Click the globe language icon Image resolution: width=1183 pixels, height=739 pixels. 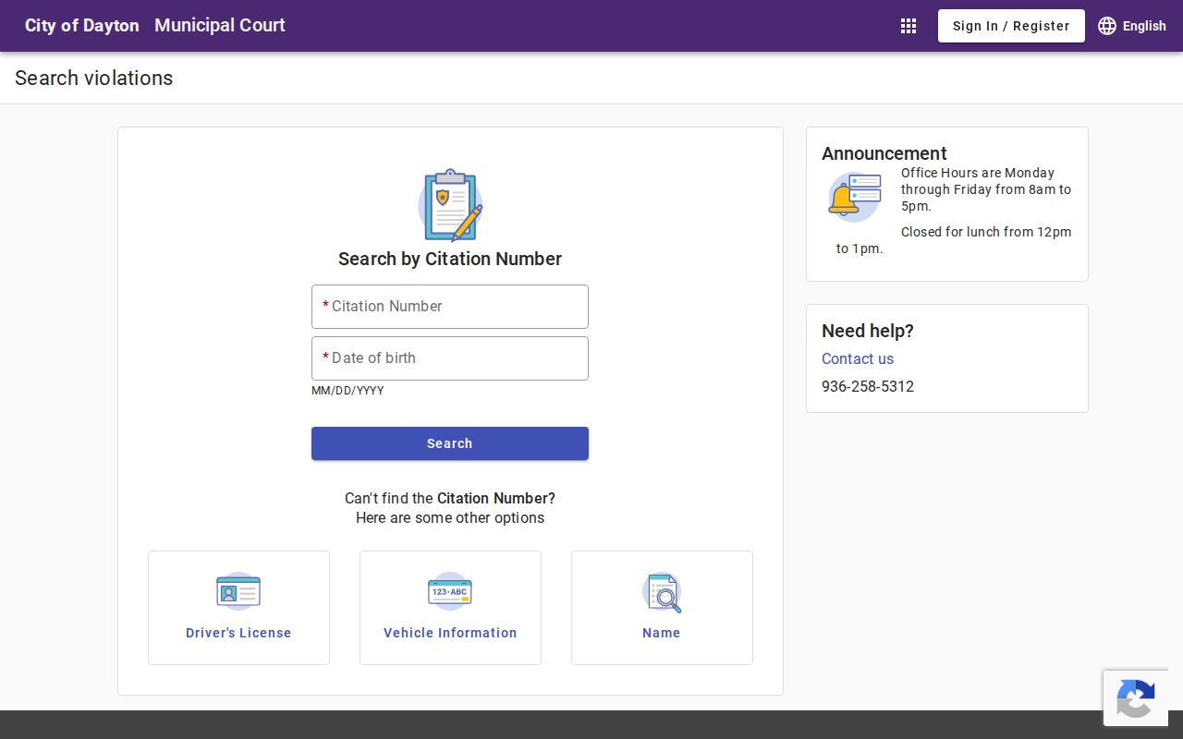pyautogui.click(x=1107, y=26)
